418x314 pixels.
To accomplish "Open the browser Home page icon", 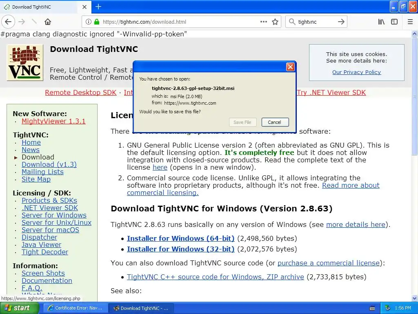I will tap(48, 22).
